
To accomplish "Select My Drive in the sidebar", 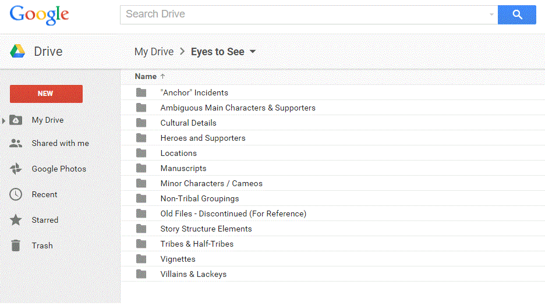I will (x=48, y=120).
